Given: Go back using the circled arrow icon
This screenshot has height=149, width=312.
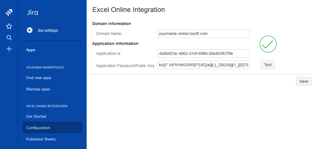Looking at the screenshot, I should [30, 30].
